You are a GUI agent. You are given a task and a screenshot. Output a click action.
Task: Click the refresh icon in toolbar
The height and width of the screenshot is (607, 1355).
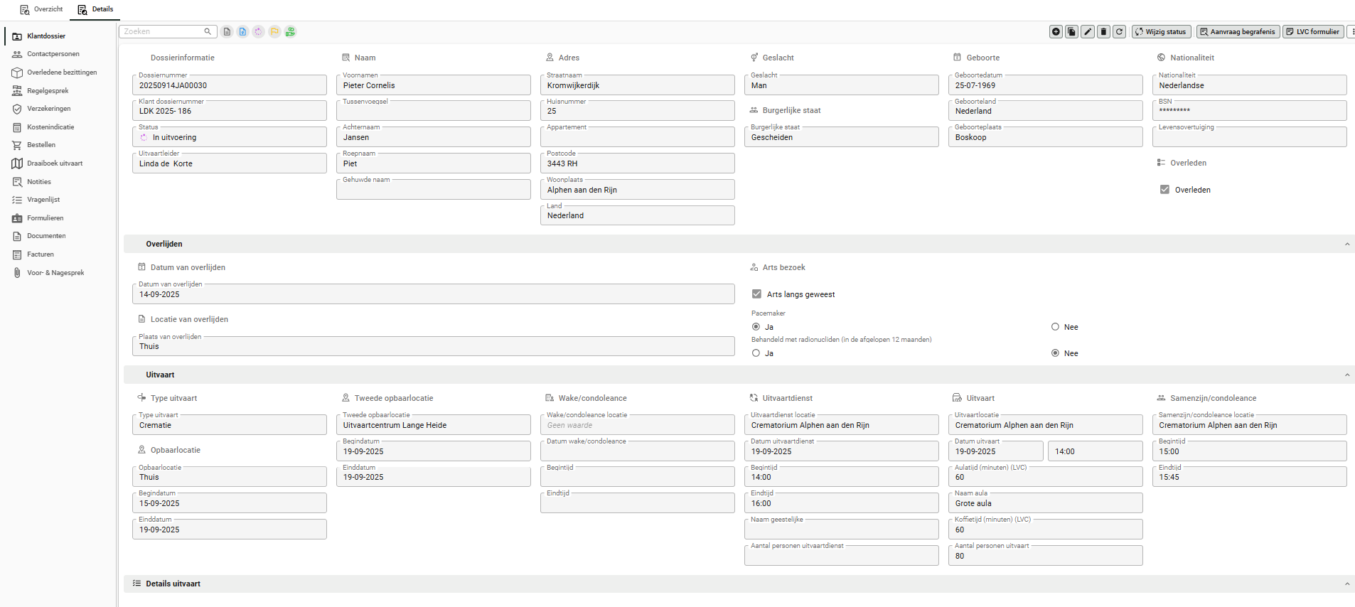1119,32
